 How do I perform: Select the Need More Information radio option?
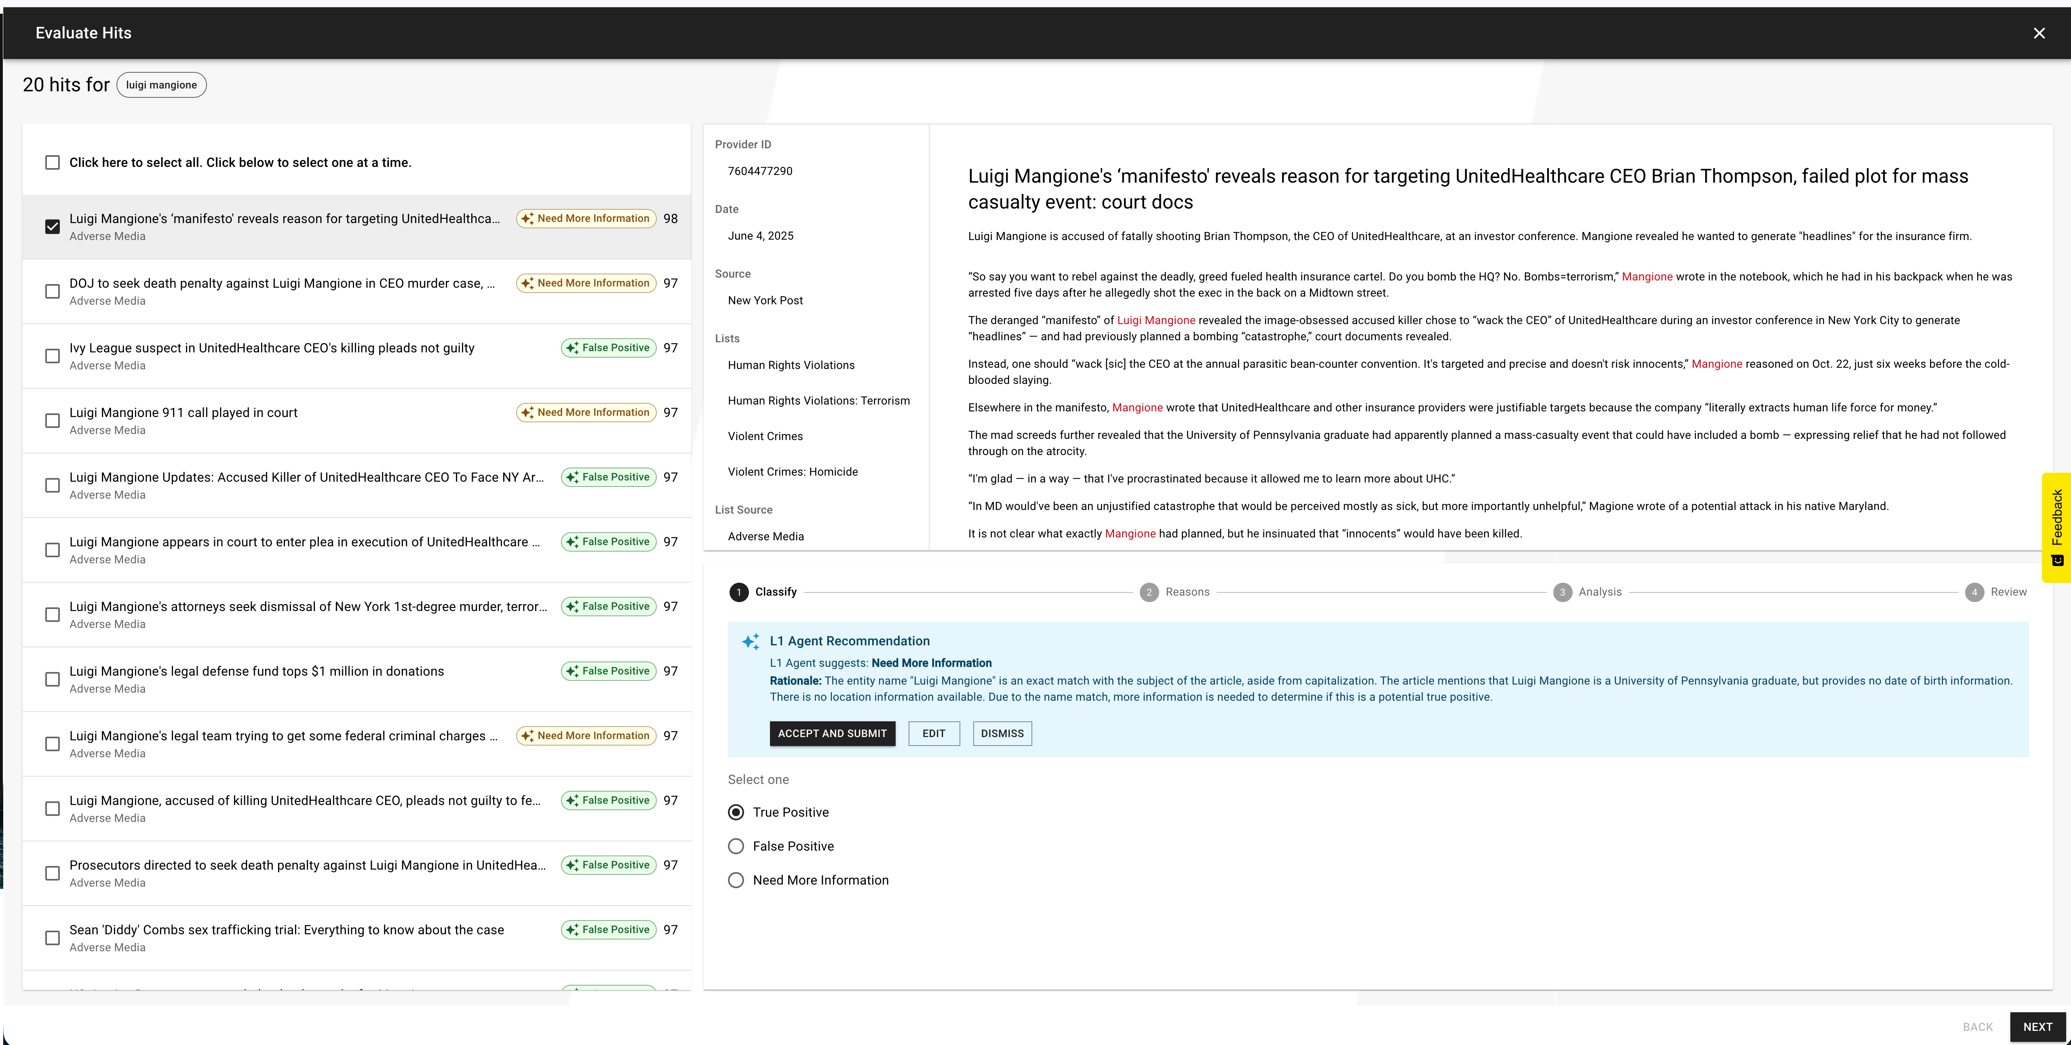pyautogui.click(x=736, y=880)
